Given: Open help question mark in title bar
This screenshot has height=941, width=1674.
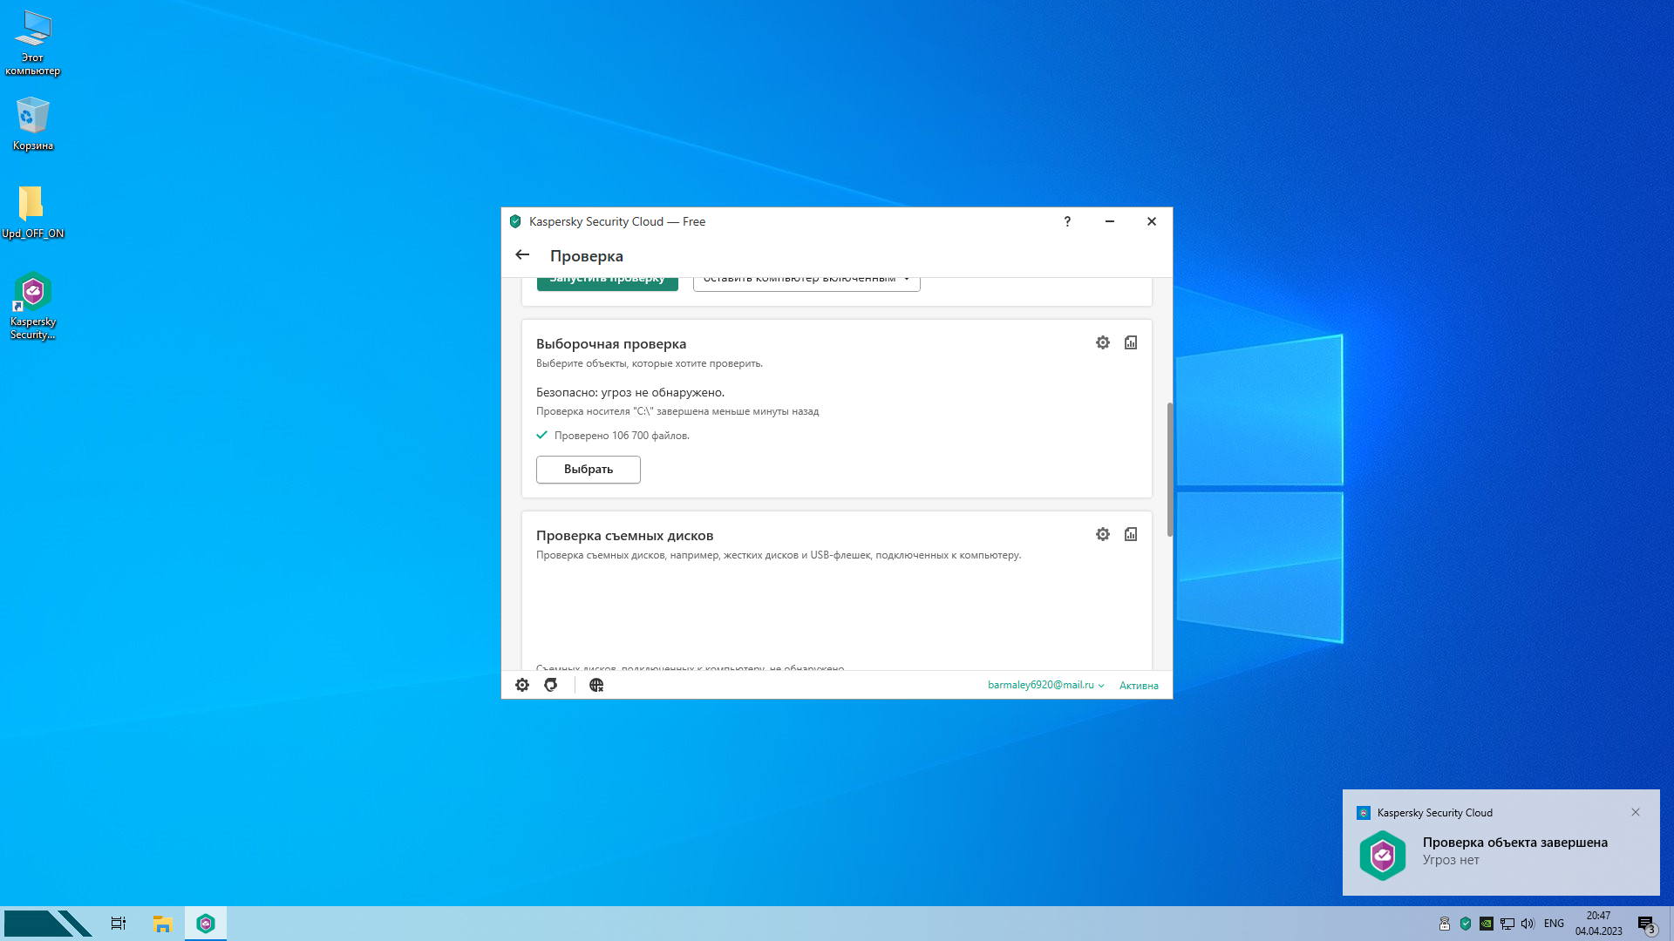Looking at the screenshot, I should coord(1067,222).
